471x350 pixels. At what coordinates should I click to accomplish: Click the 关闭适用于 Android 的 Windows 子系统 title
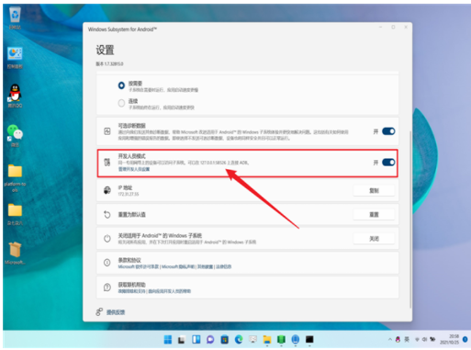(160, 235)
